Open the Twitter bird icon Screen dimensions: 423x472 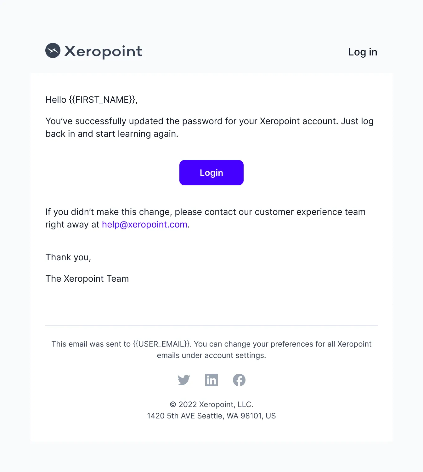click(x=184, y=380)
